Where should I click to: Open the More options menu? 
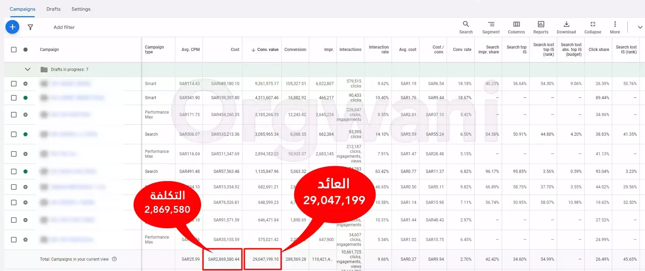pos(615,27)
